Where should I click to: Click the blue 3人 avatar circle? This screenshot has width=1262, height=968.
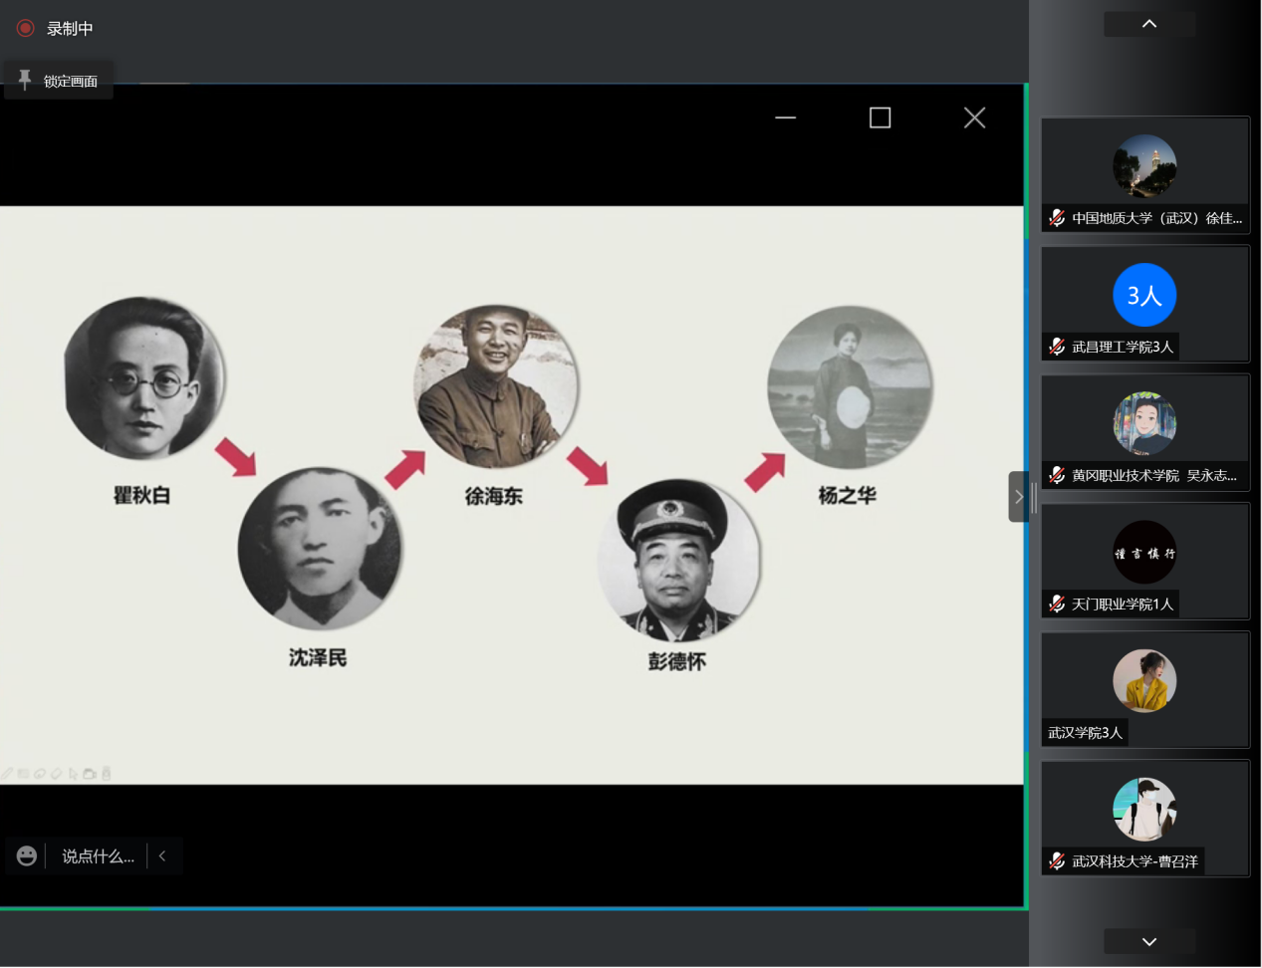[x=1144, y=295]
